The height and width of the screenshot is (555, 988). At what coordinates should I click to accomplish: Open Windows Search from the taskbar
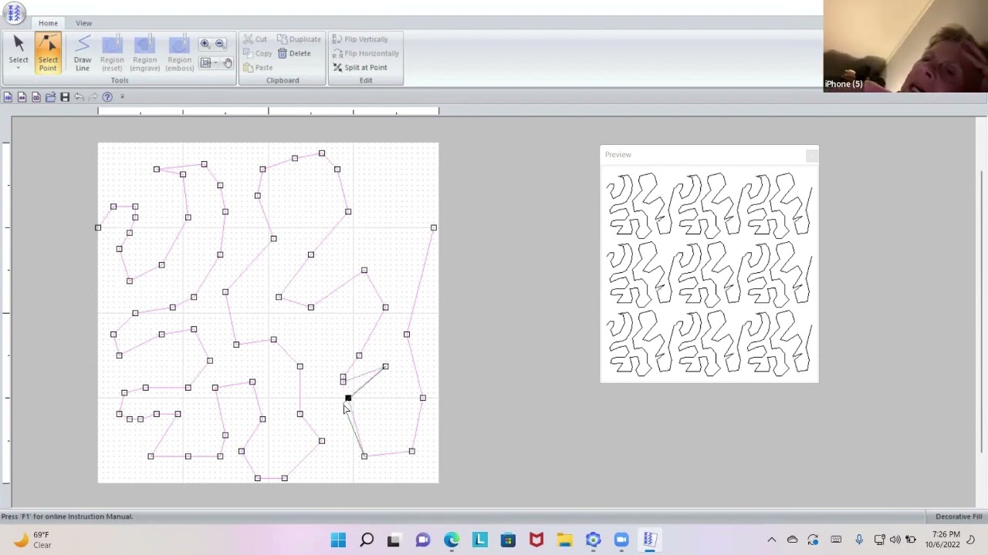coord(367,540)
